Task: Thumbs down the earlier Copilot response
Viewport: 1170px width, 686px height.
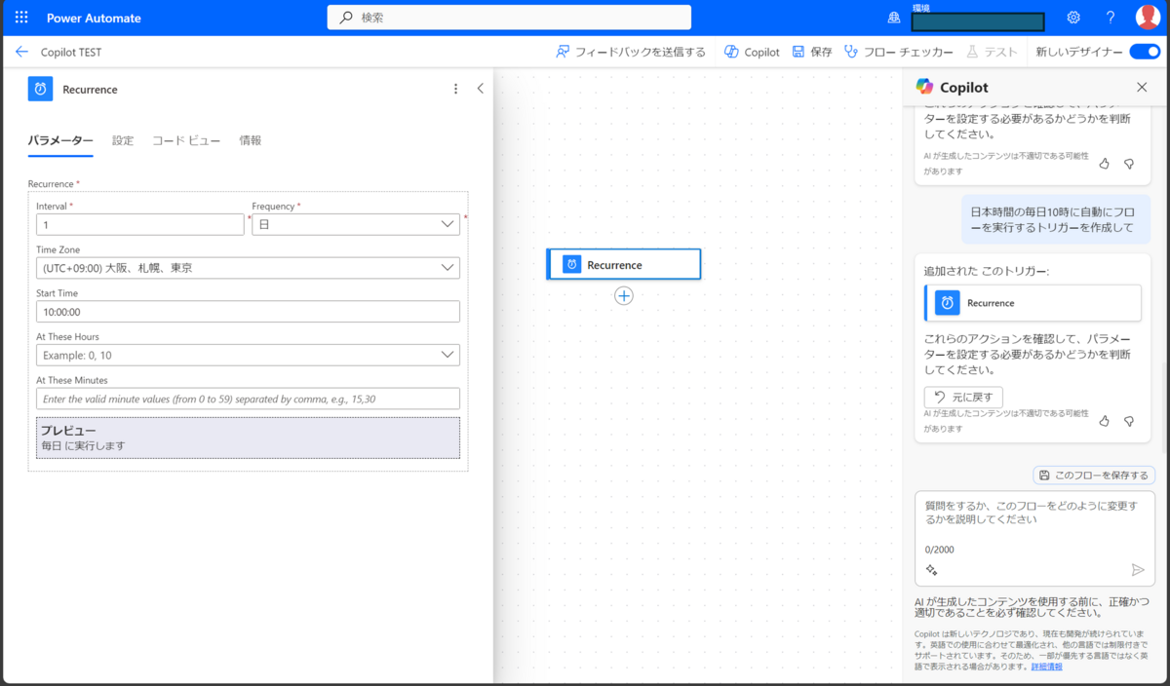Action: [1129, 164]
